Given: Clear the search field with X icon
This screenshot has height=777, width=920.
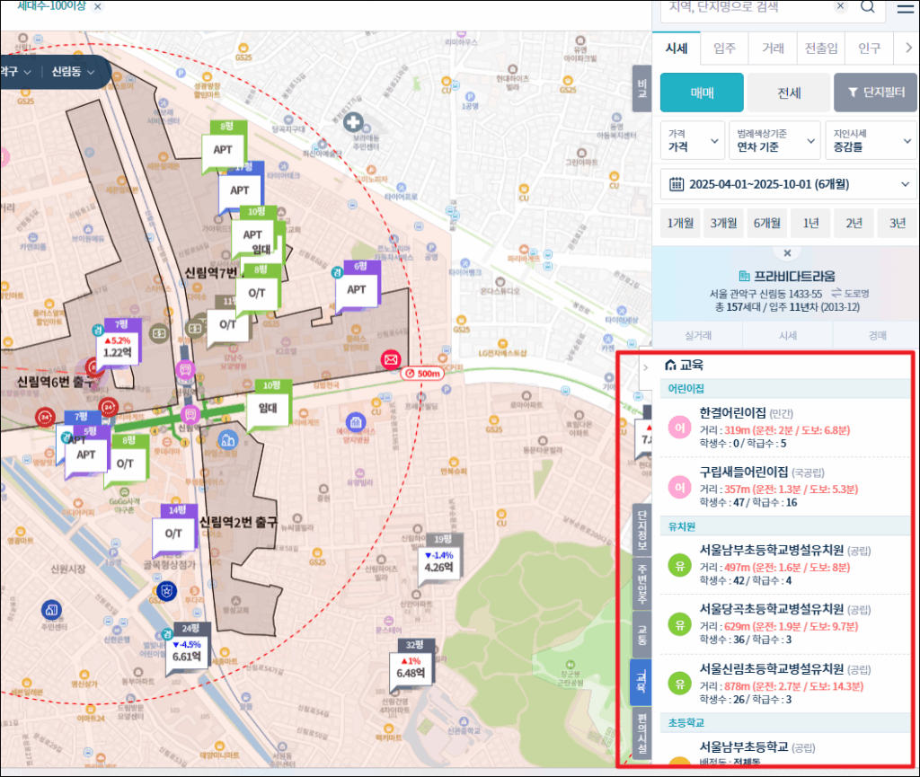Looking at the screenshot, I should [840, 6].
